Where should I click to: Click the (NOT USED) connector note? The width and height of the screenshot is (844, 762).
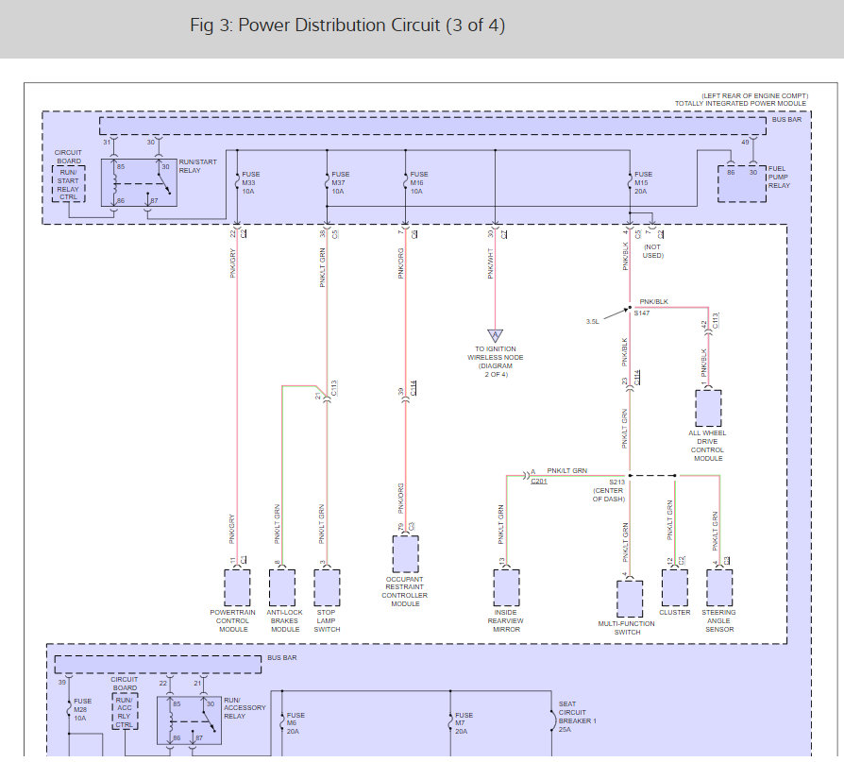coord(652,251)
